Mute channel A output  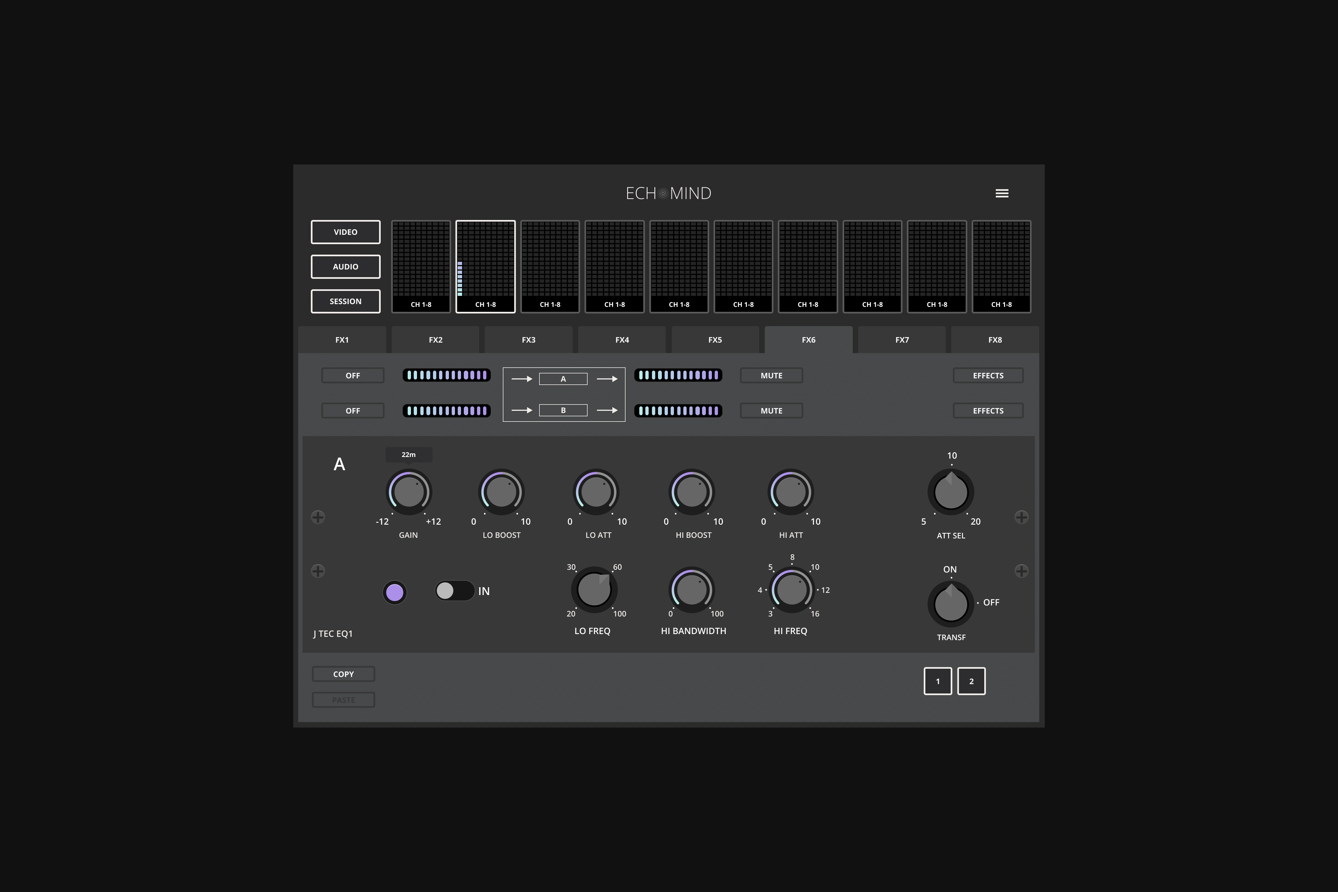coord(771,375)
